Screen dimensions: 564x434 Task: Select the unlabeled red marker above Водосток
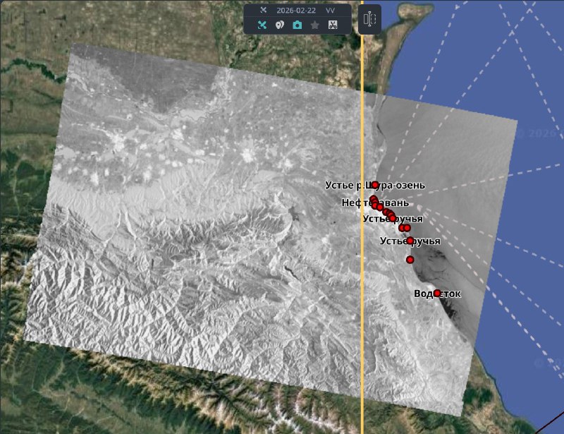coord(410,260)
